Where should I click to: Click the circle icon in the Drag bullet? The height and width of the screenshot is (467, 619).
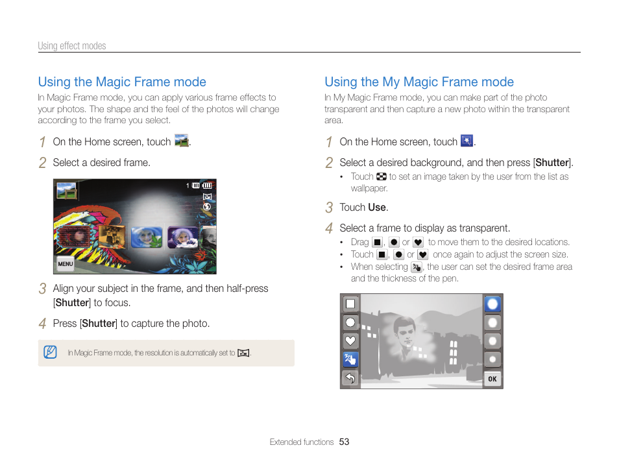(x=394, y=242)
